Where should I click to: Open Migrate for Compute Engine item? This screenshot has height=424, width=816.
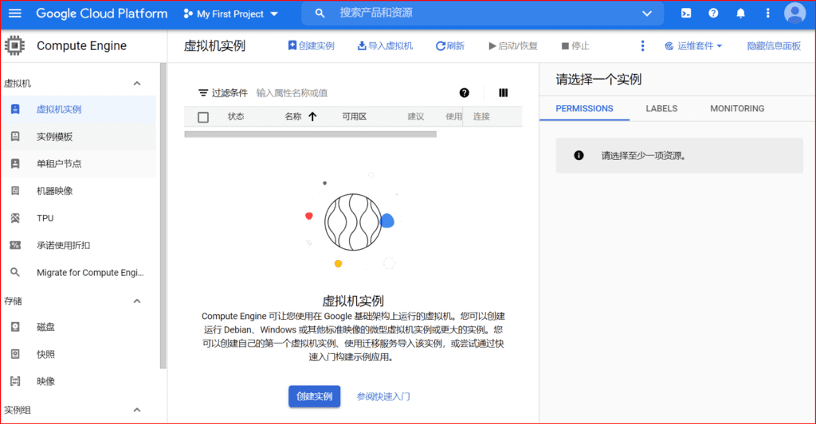click(x=78, y=272)
